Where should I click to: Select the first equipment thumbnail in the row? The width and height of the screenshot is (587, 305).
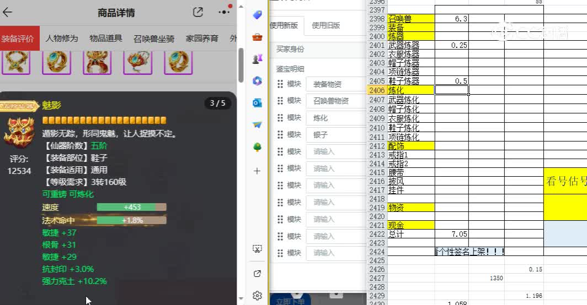[x=16, y=62]
